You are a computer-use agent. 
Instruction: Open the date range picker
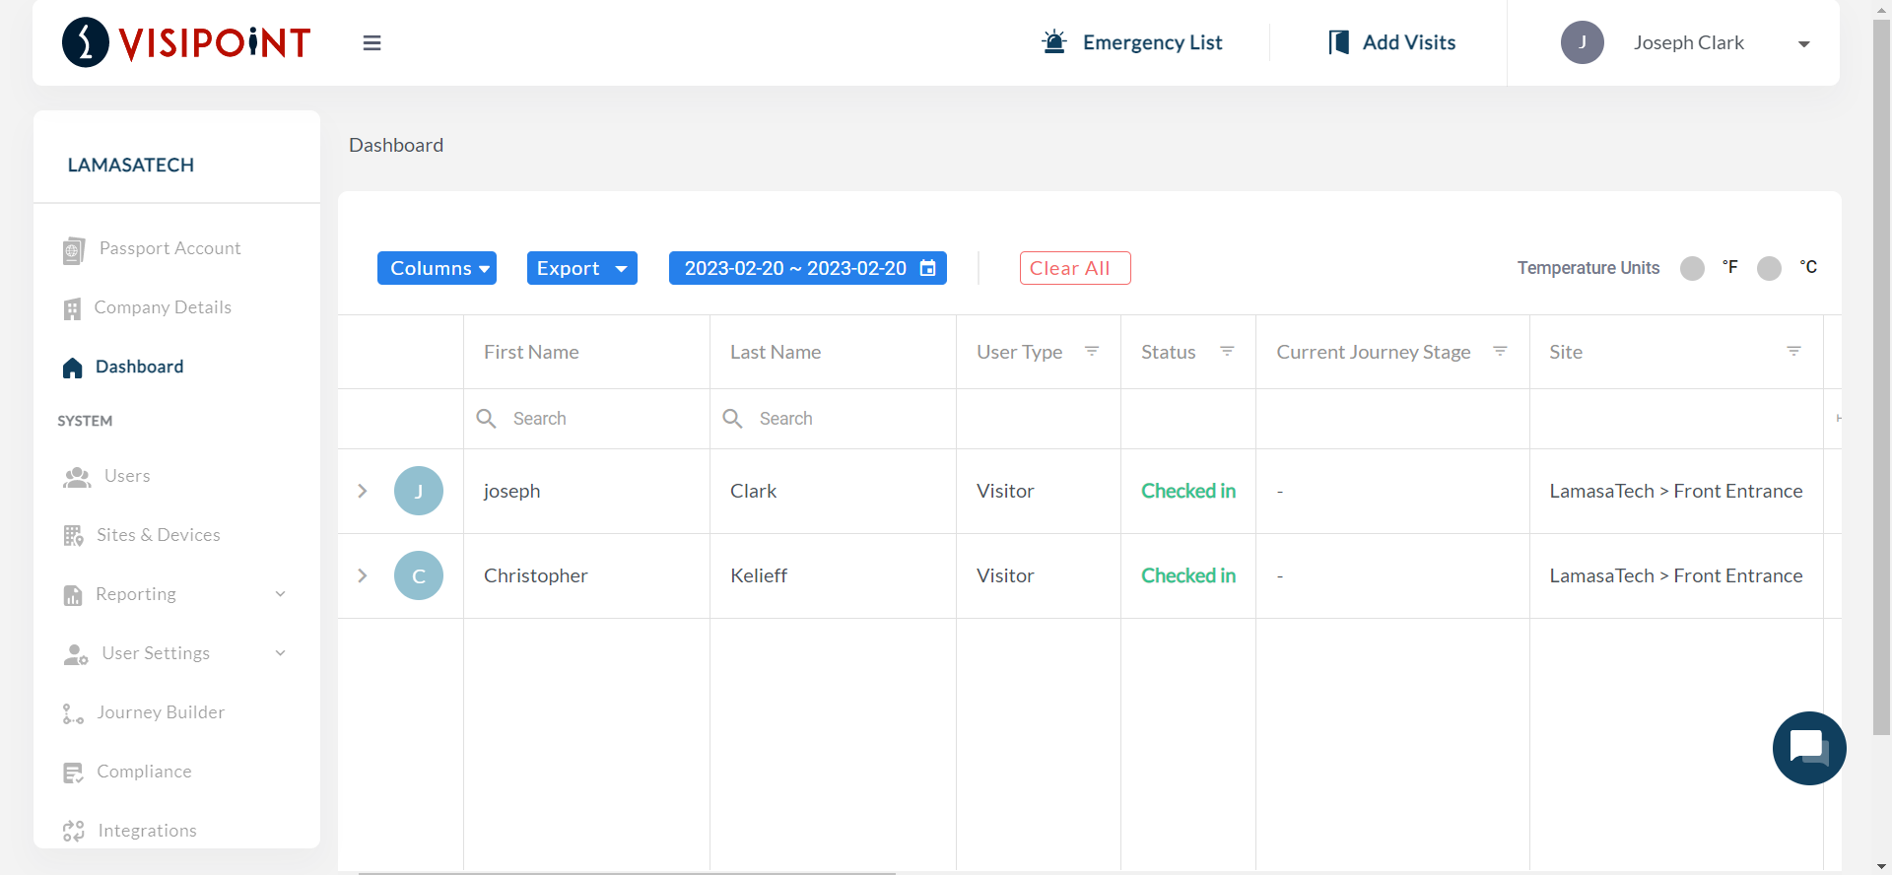click(807, 268)
